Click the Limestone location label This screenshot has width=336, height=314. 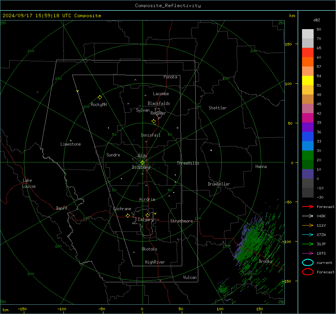[71, 144]
